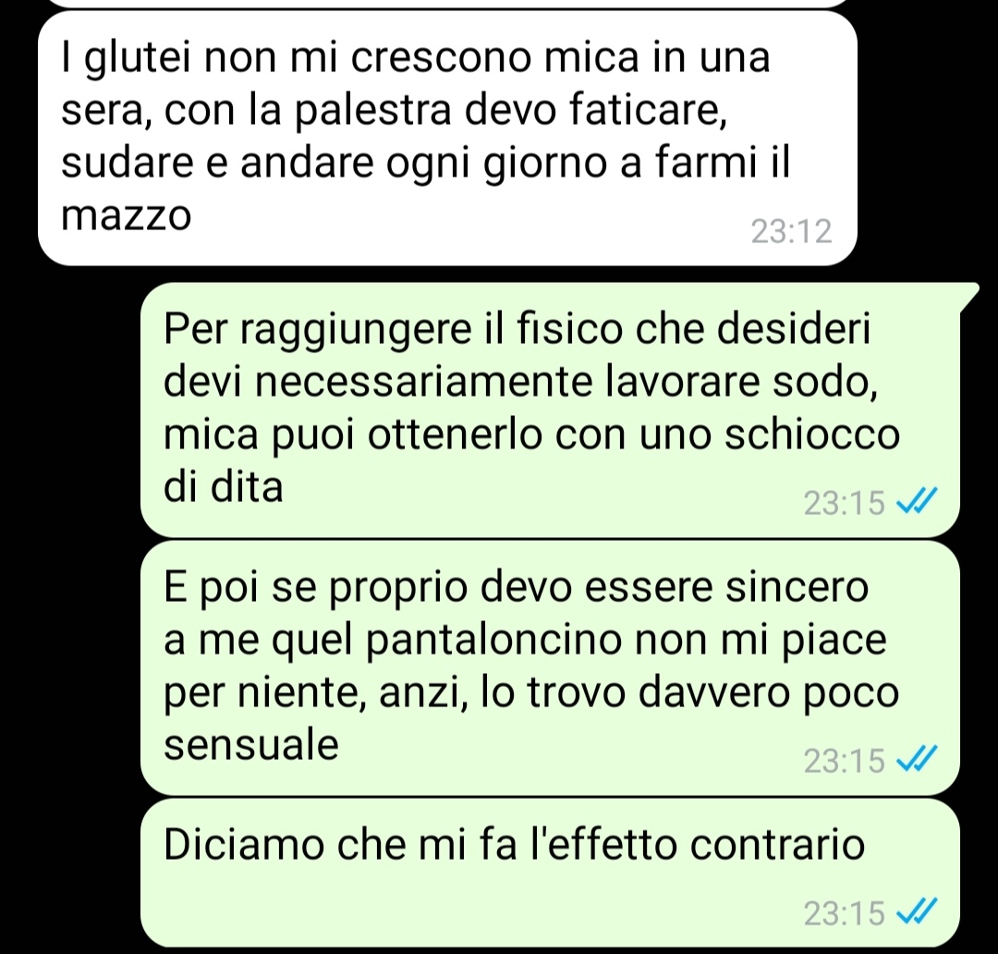The width and height of the screenshot is (998, 954).
Task: Tap the word 'mazzo' in received message
Action: [x=126, y=216]
